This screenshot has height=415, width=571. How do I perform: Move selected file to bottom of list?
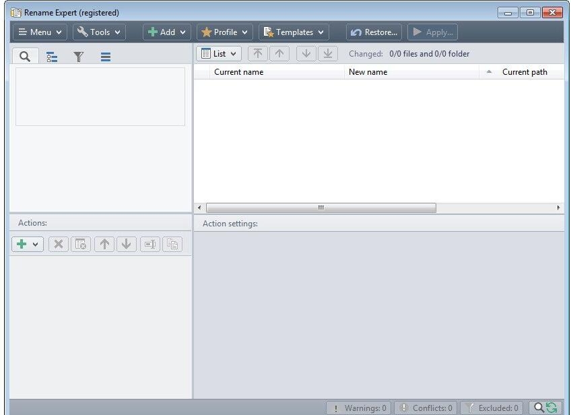(327, 54)
